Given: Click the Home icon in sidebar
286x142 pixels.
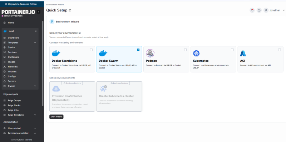Looking at the screenshot, I should pyautogui.click(x=5, y=23).
